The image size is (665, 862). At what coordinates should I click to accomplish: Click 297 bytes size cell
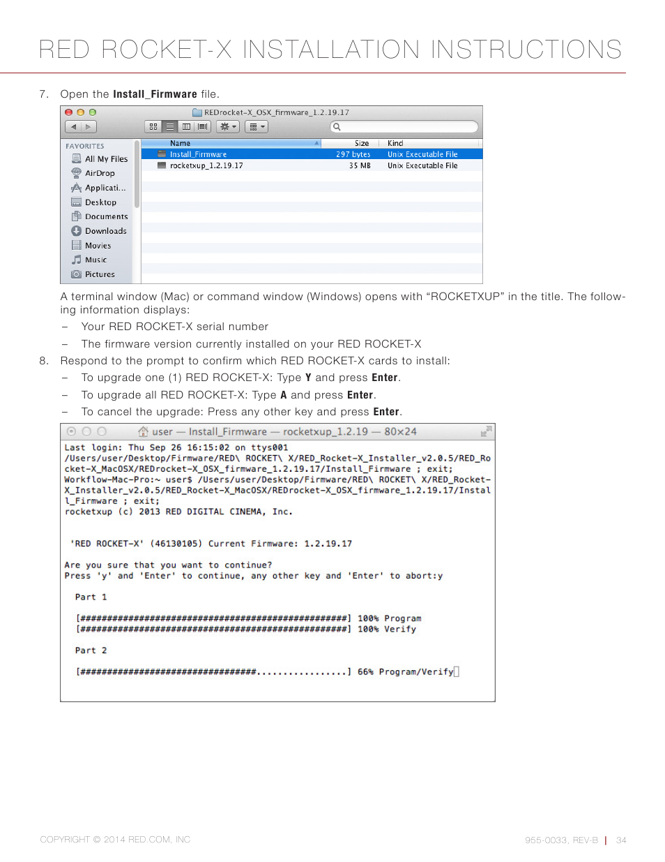point(353,154)
